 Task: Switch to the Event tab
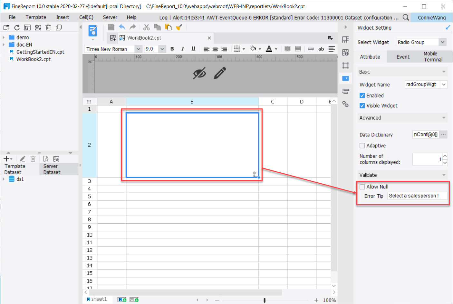tap(403, 57)
